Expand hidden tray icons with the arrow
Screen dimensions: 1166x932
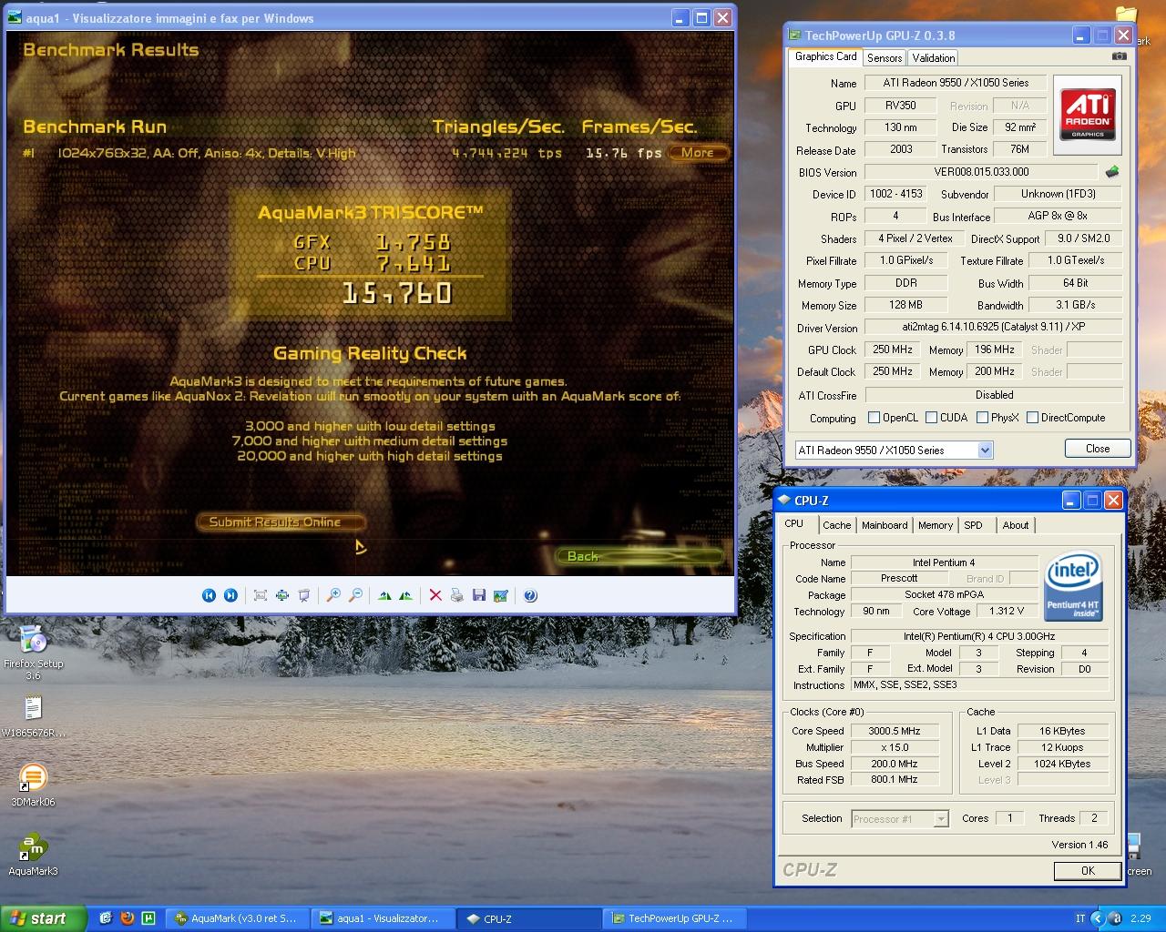click(1097, 918)
